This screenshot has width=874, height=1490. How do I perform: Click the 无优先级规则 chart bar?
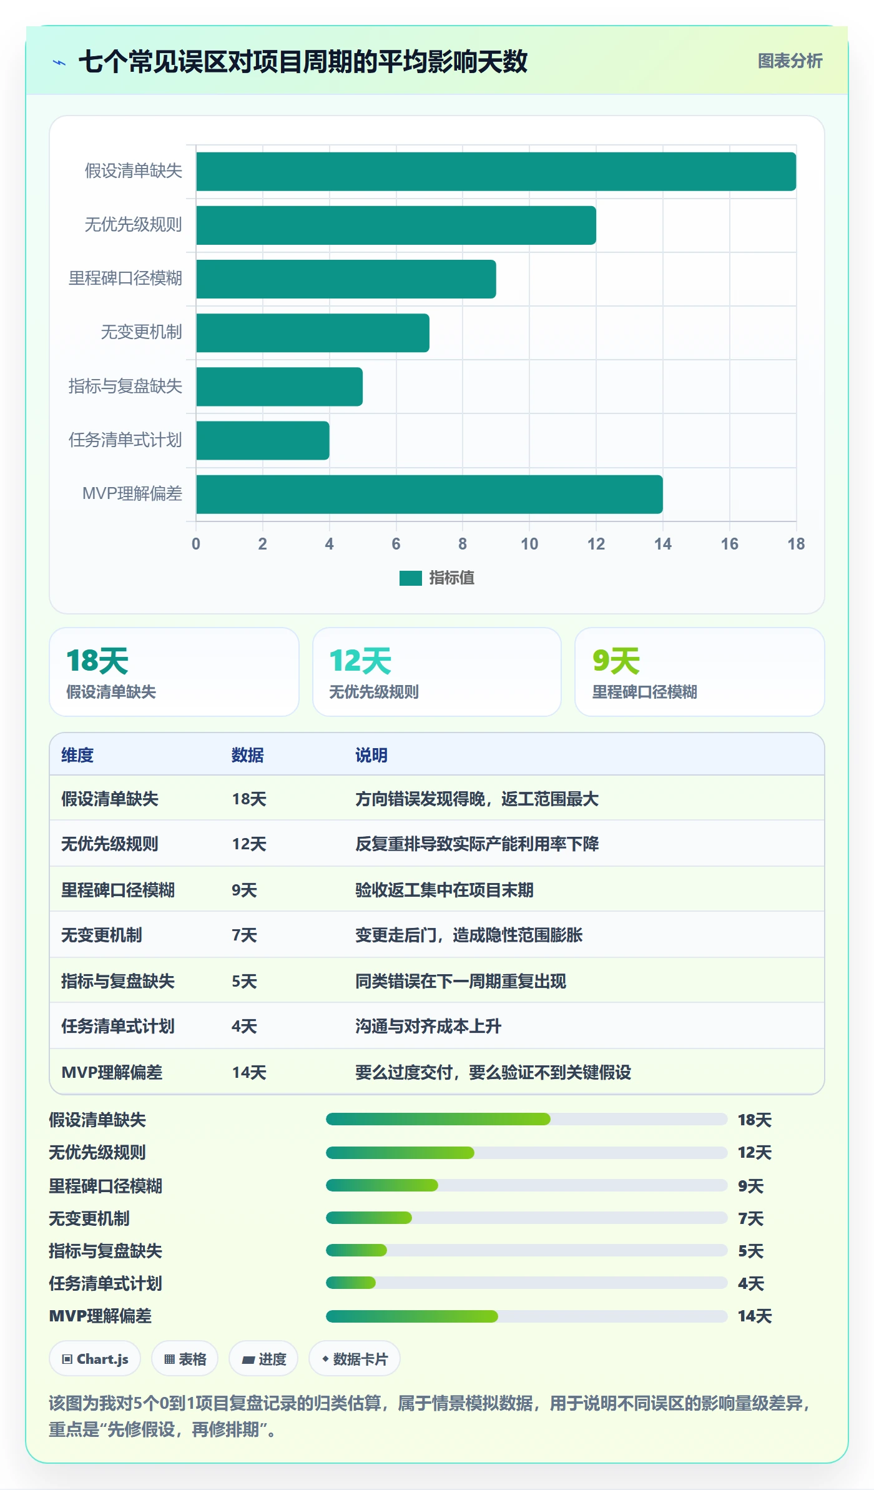[x=396, y=225]
